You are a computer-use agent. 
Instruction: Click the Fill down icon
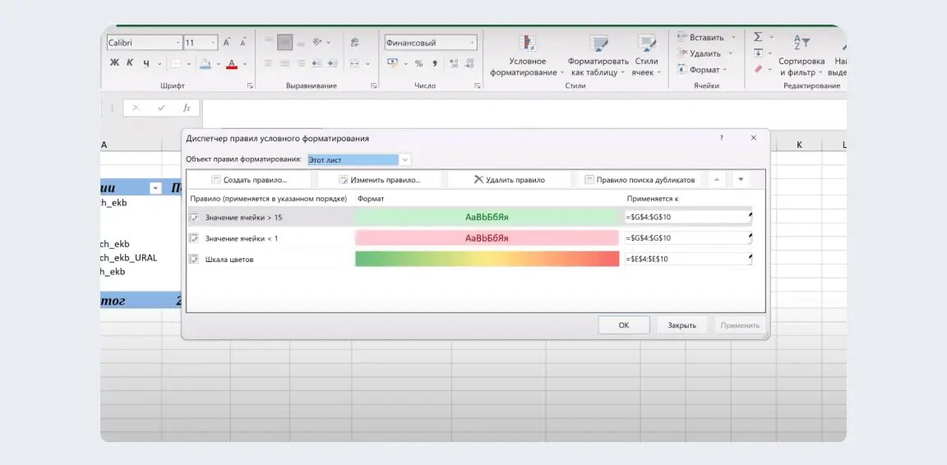759,53
